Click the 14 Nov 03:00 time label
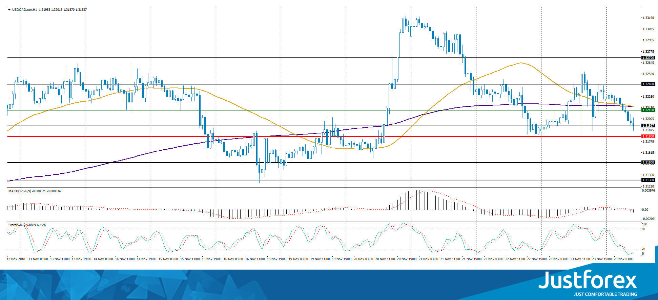Screen dimensions: 658x300 click(x=103, y=259)
